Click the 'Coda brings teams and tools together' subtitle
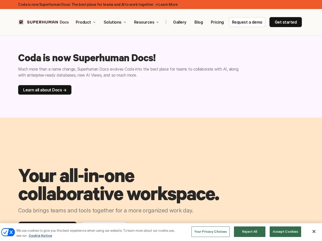The image size is (322, 241). tap(106, 210)
